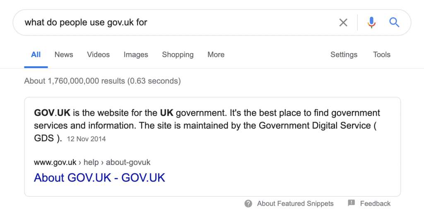The height and width of the screenshot is (218, 424).
Task: Open the Videos results tab
Action: coord(98,55)
